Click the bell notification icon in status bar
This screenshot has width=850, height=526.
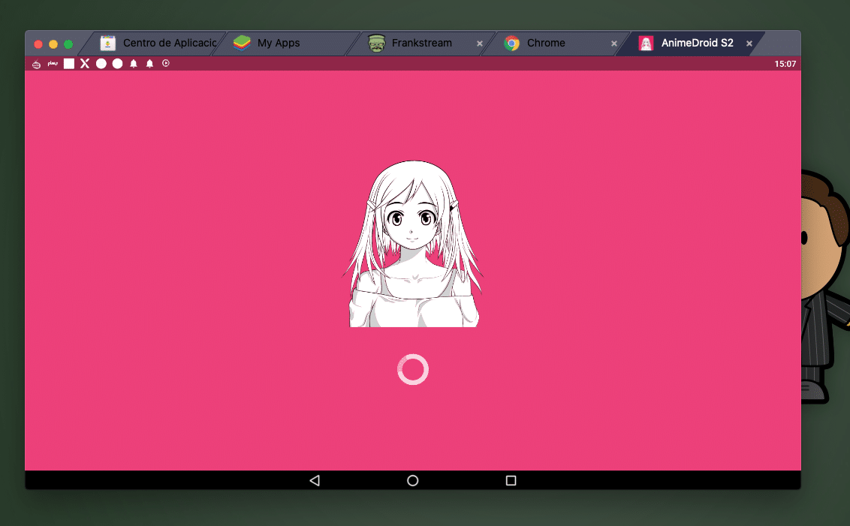tap(134, 64)
